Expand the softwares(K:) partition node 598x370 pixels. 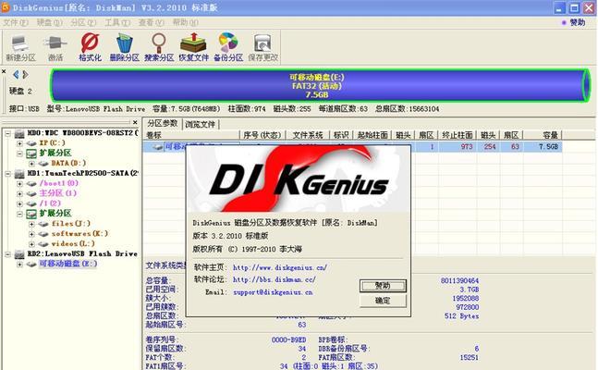31,234
